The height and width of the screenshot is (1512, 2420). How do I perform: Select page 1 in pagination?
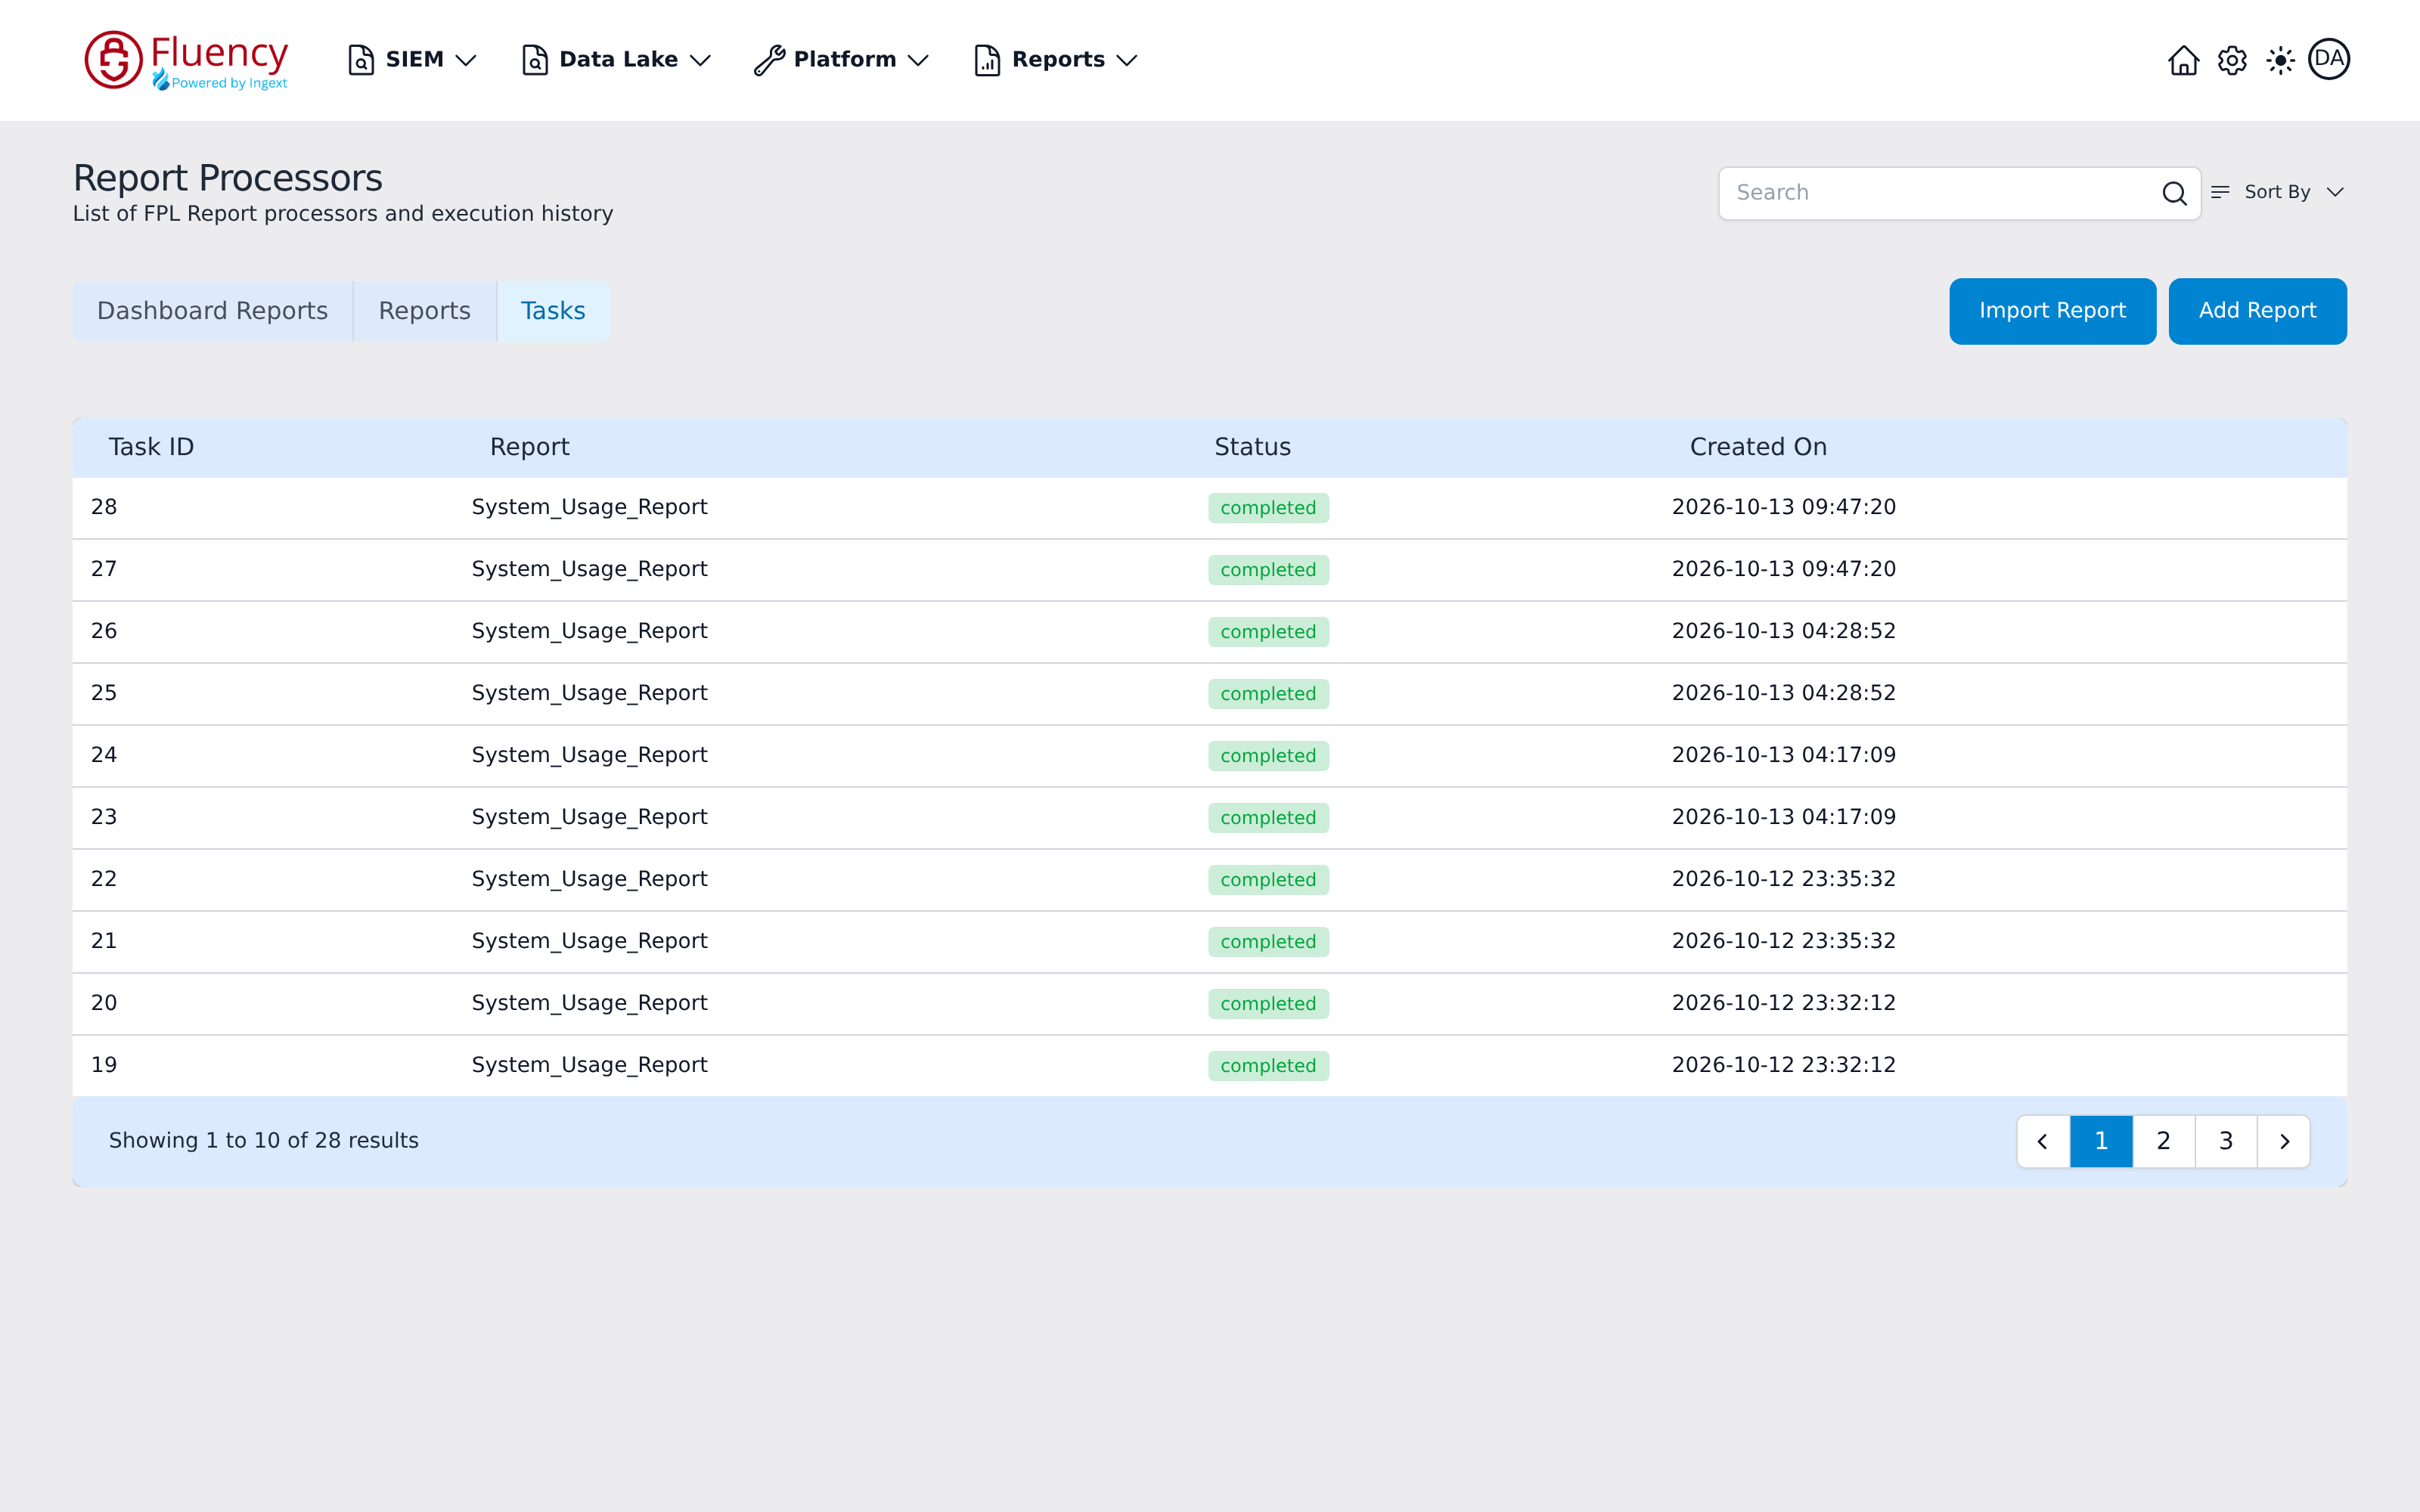(x=2101, y=1141)
